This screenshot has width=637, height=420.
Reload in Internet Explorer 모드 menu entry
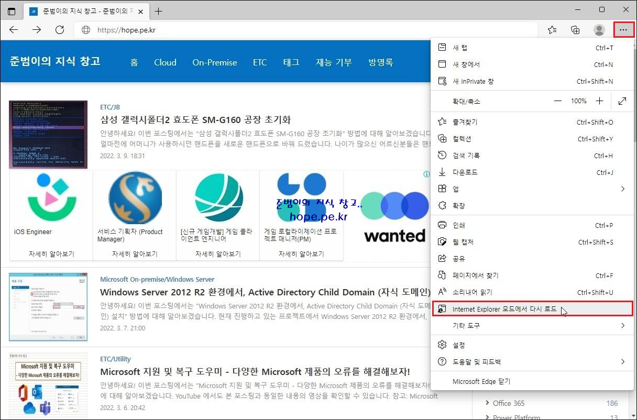(x=532, y=309)
